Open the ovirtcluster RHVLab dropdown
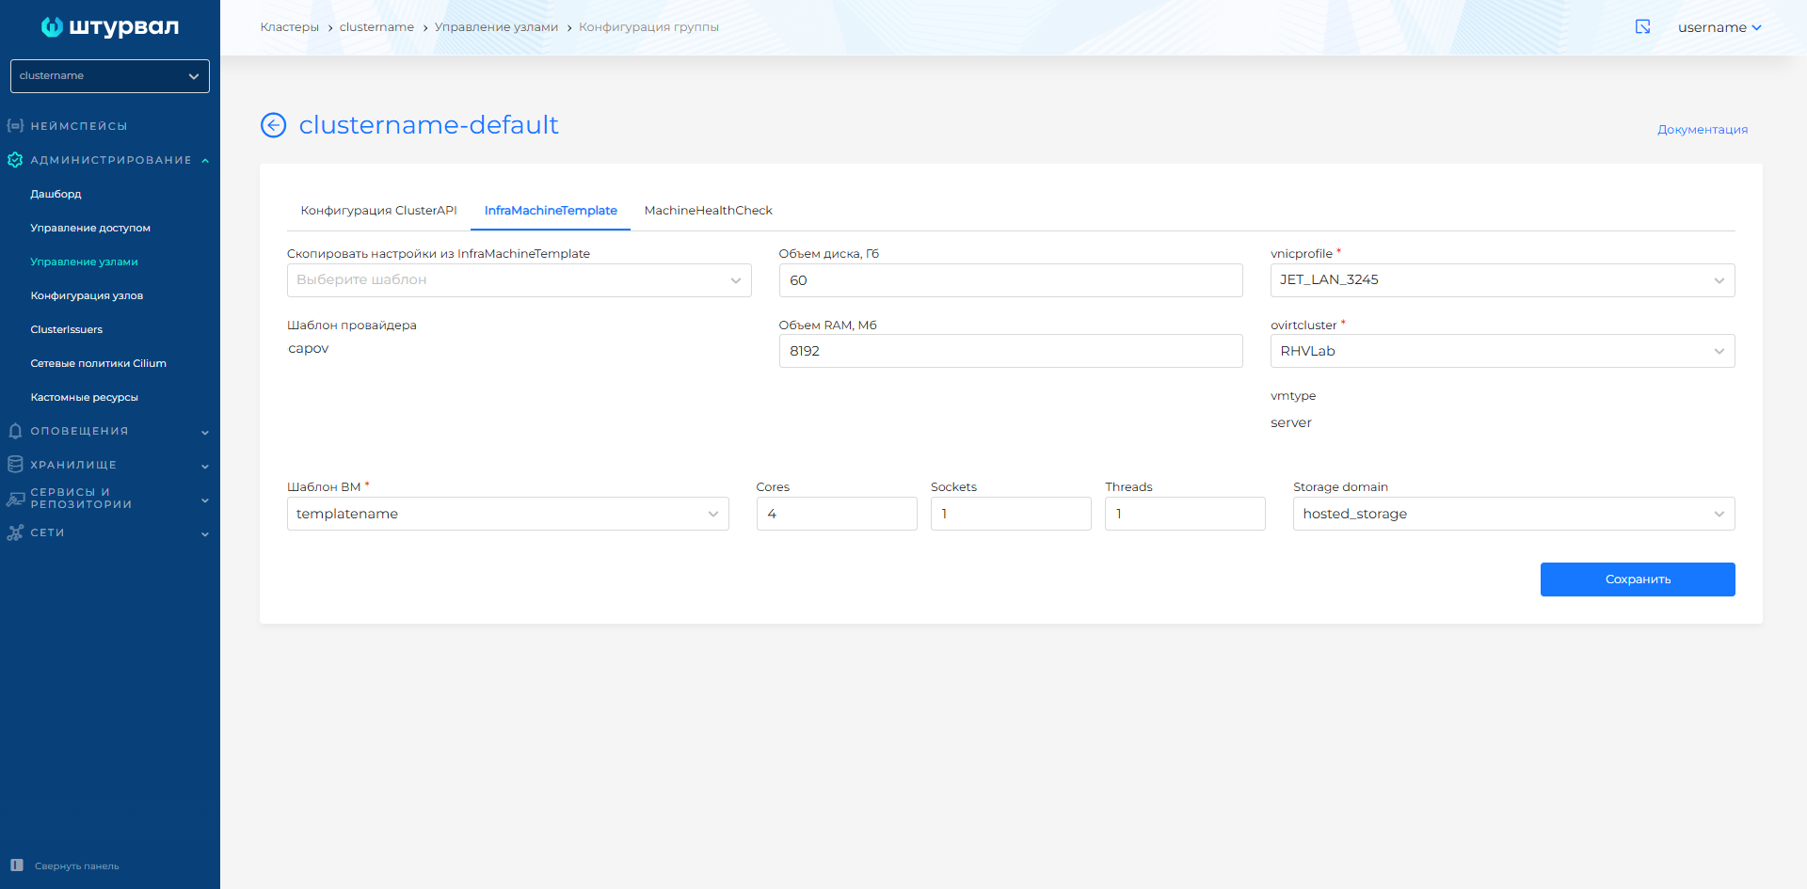 pyautogui.click(x=1502, y=351)
